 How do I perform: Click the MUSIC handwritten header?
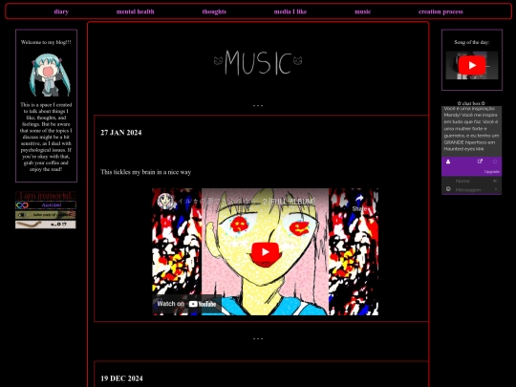coord(258,62)
